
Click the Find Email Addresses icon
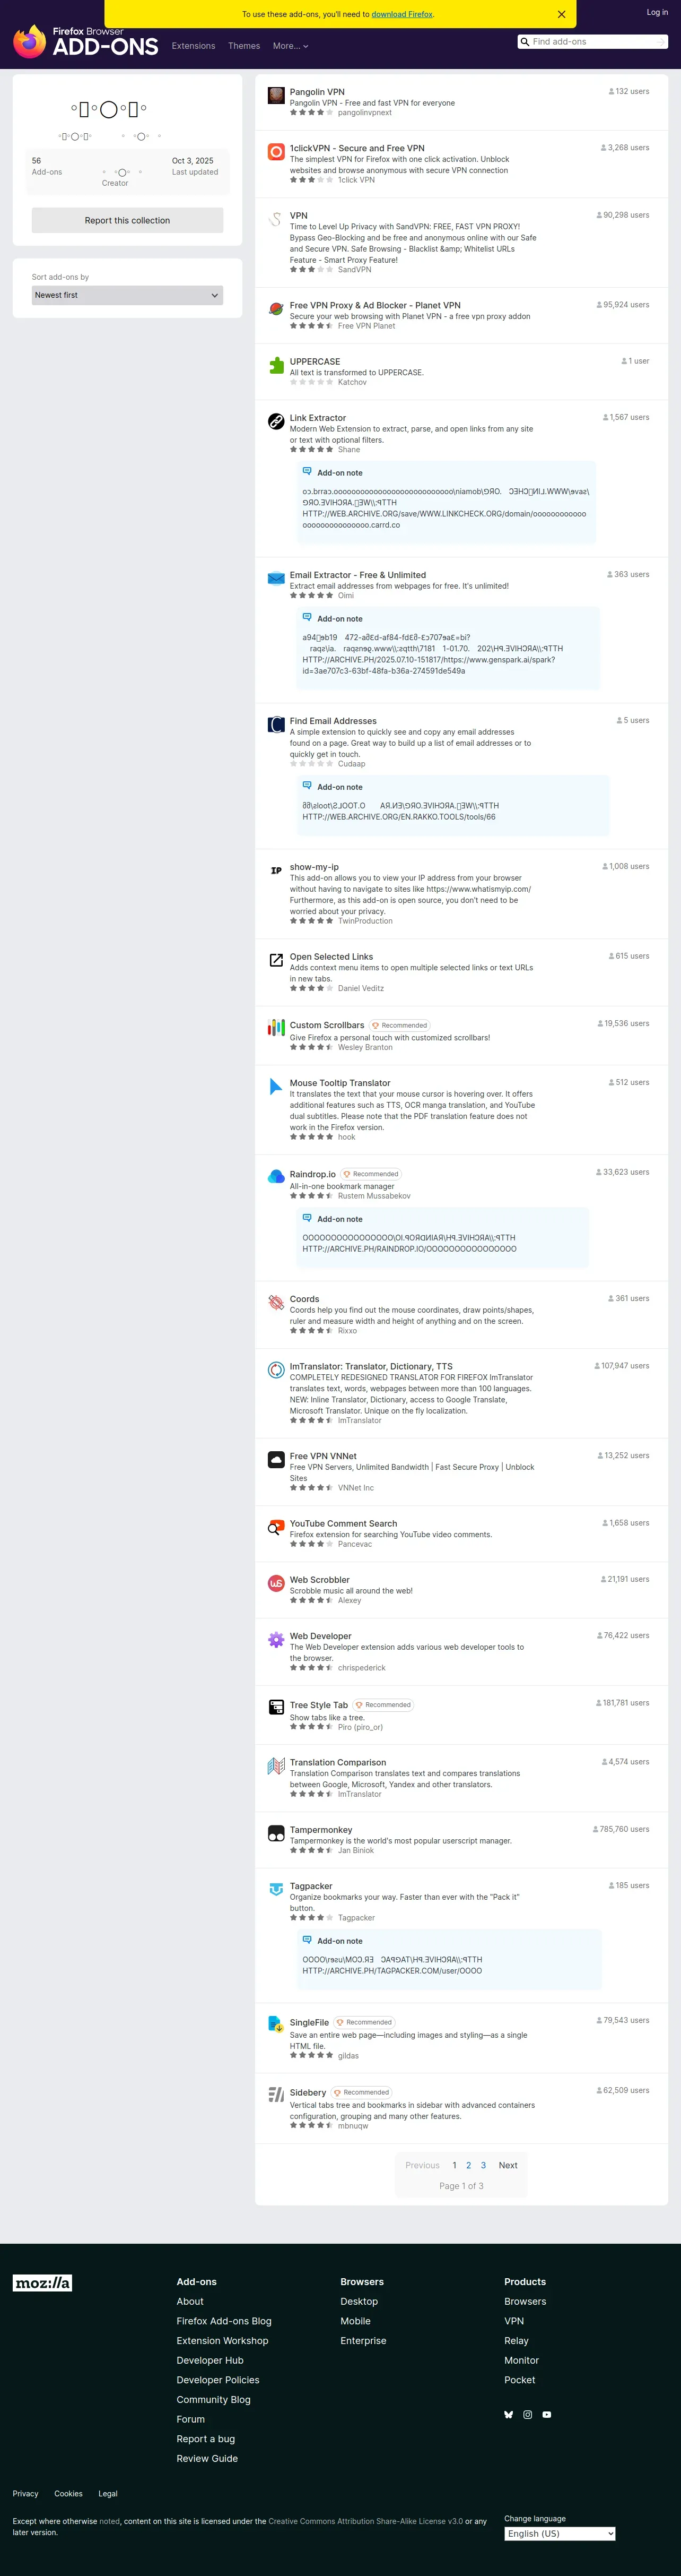click(x=276, y=725)
